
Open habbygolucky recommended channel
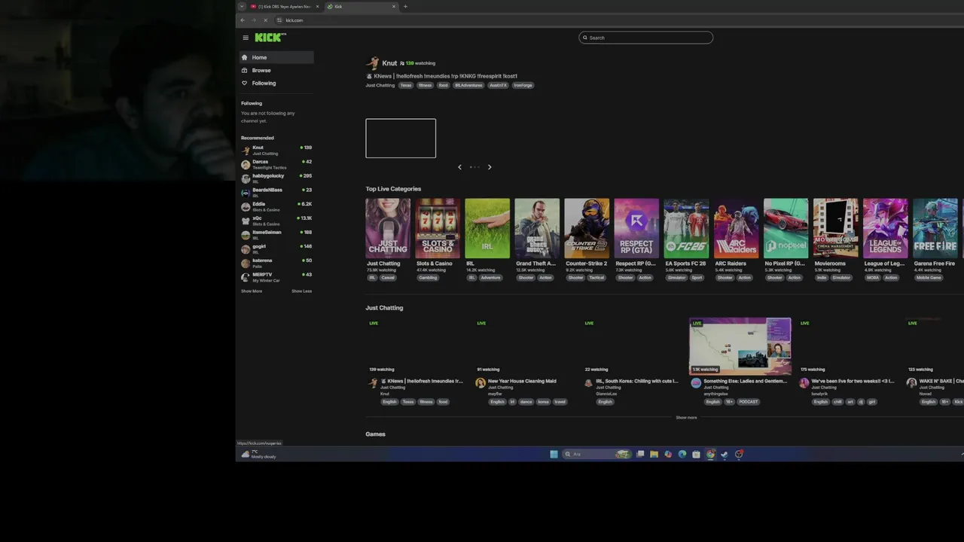(276, 178)
